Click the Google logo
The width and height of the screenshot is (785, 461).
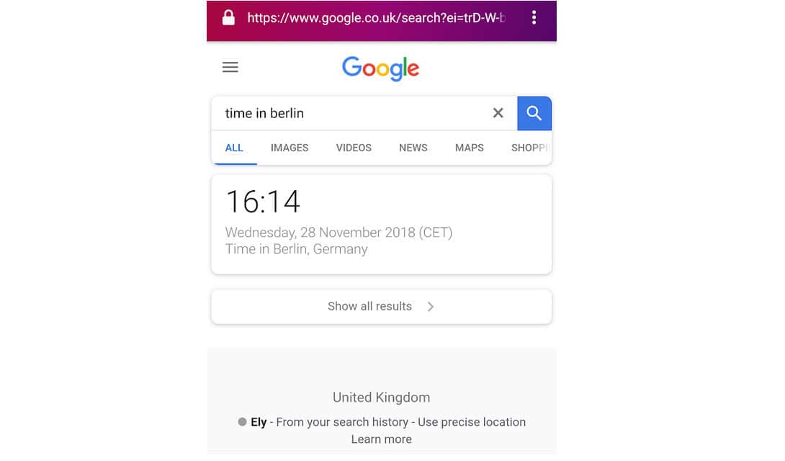380,68
